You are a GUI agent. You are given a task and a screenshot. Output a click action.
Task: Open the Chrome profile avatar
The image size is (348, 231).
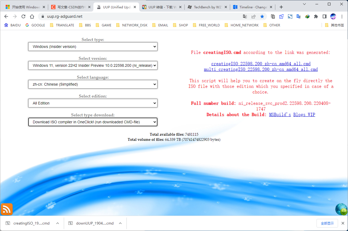tap(333, 16)
